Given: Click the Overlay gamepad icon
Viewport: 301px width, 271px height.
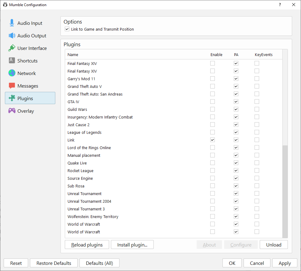Looking at the screenshot, I should coord(12,111).
